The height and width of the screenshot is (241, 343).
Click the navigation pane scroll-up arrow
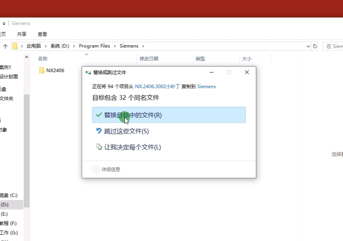click(27, 57)
